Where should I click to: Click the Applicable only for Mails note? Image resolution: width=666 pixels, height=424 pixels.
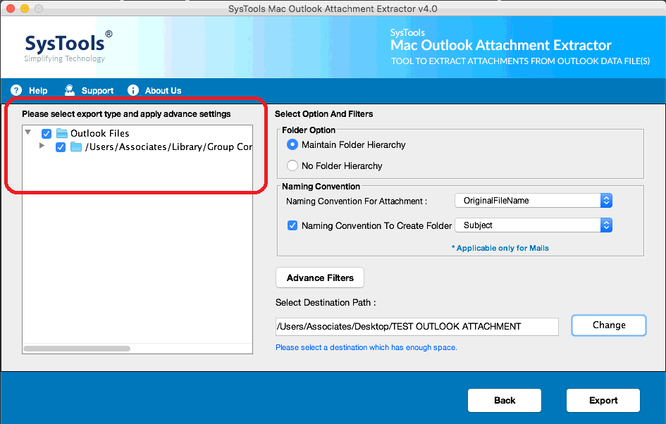tap(500, 248)
